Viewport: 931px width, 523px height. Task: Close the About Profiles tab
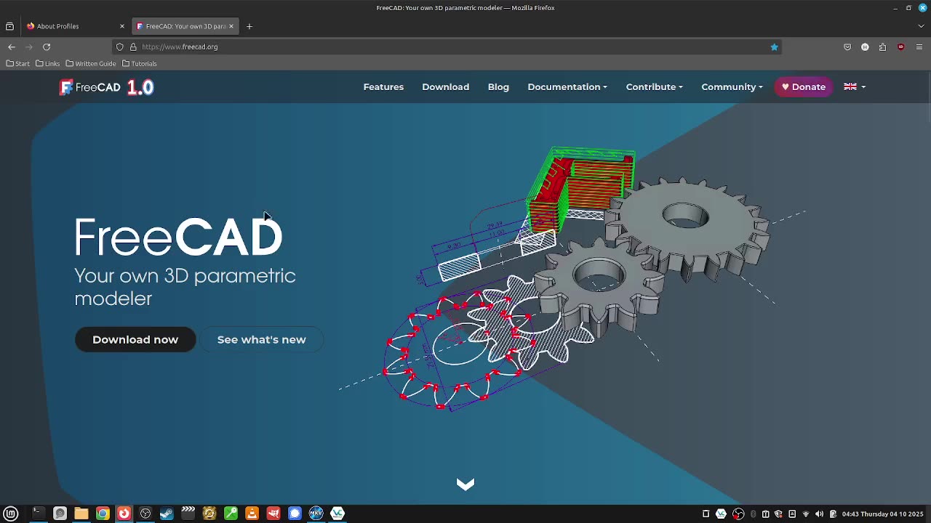tap(121, 26)
